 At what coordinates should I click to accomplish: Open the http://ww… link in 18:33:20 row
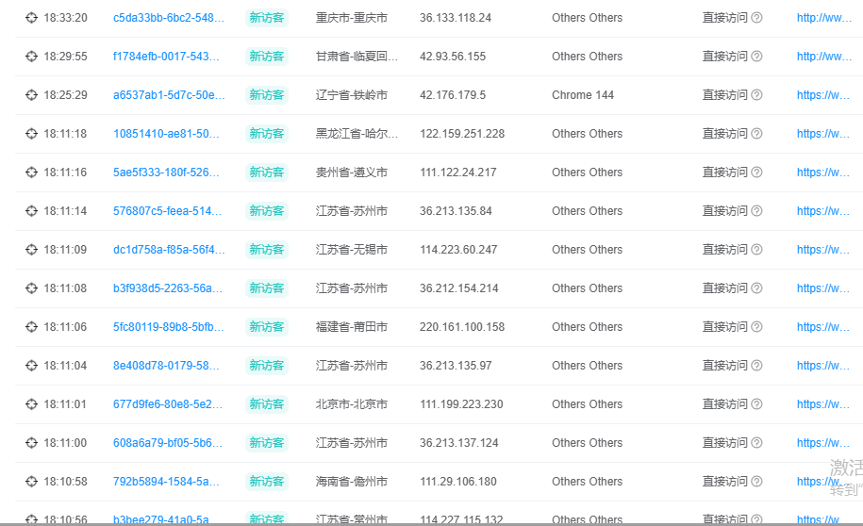coord(824,18)
